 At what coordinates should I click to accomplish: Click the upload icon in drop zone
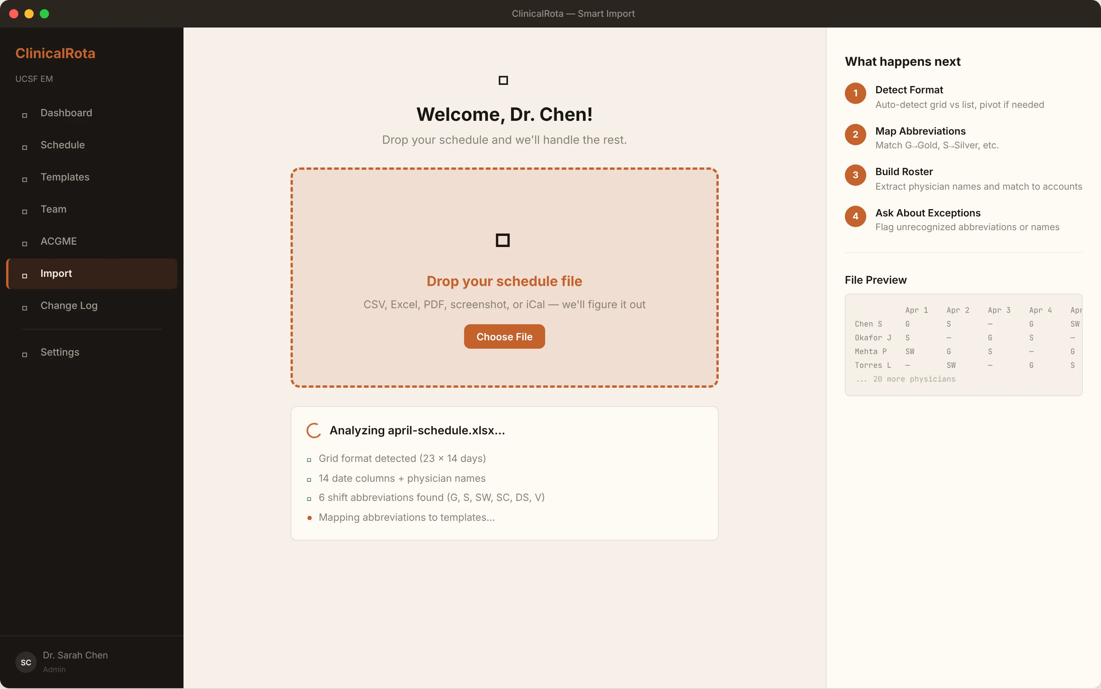[502, 240]
